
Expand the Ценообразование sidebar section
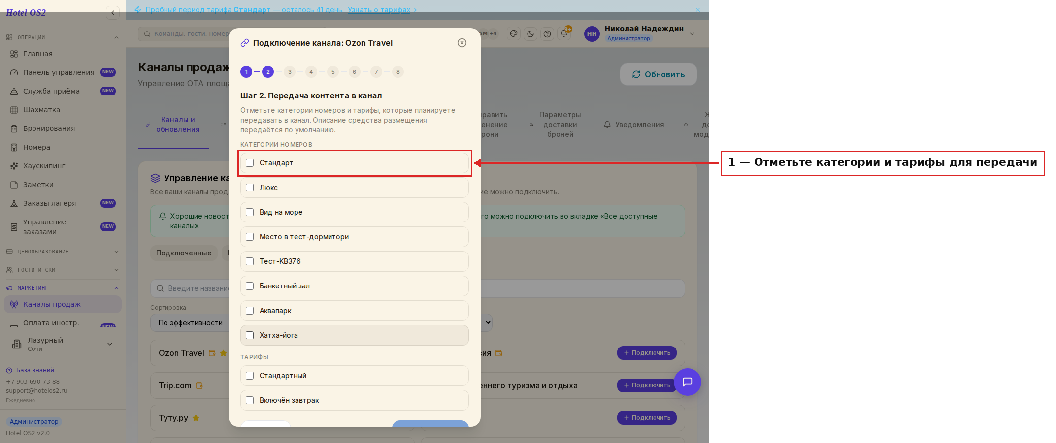[63, 252]
